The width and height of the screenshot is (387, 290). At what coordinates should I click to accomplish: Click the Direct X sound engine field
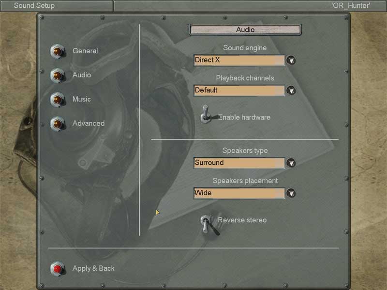(239, 60)
